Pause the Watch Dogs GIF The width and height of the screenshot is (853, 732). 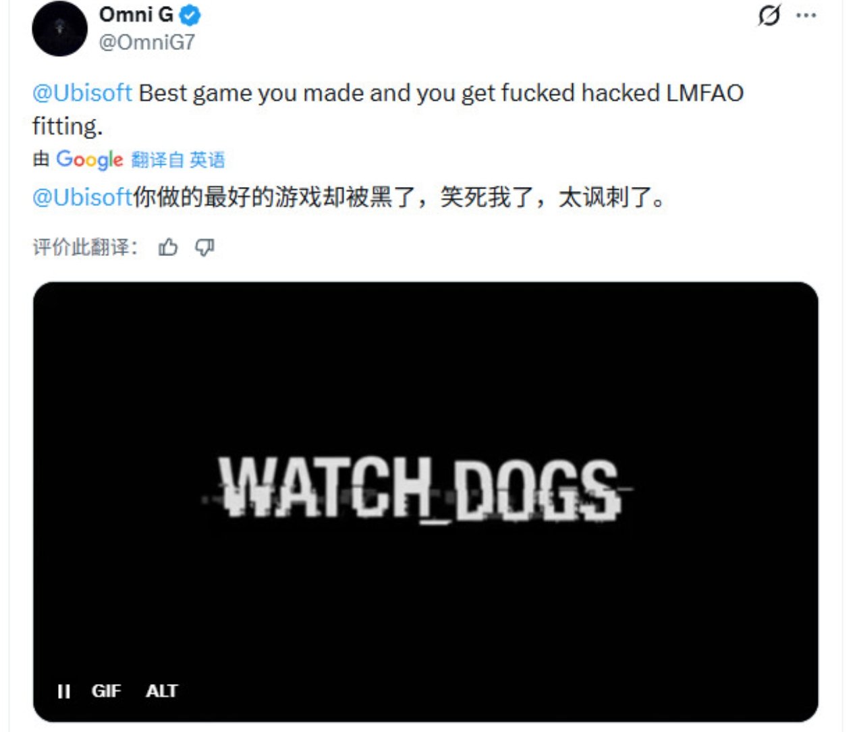pyautogui.click(x=64, y=691)
